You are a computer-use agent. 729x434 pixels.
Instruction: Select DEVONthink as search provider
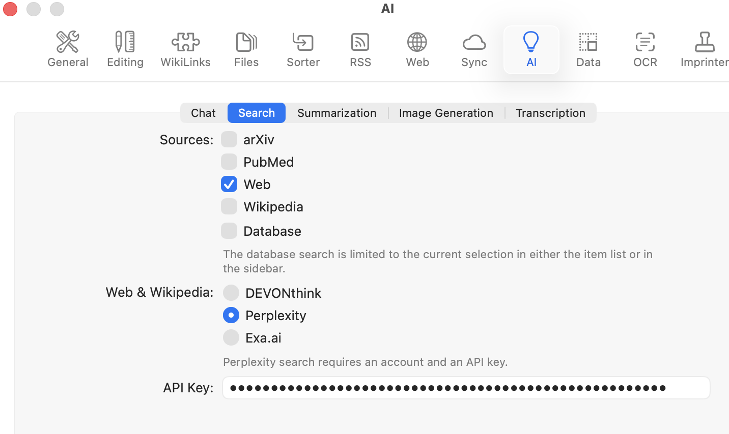coord(231,293)
